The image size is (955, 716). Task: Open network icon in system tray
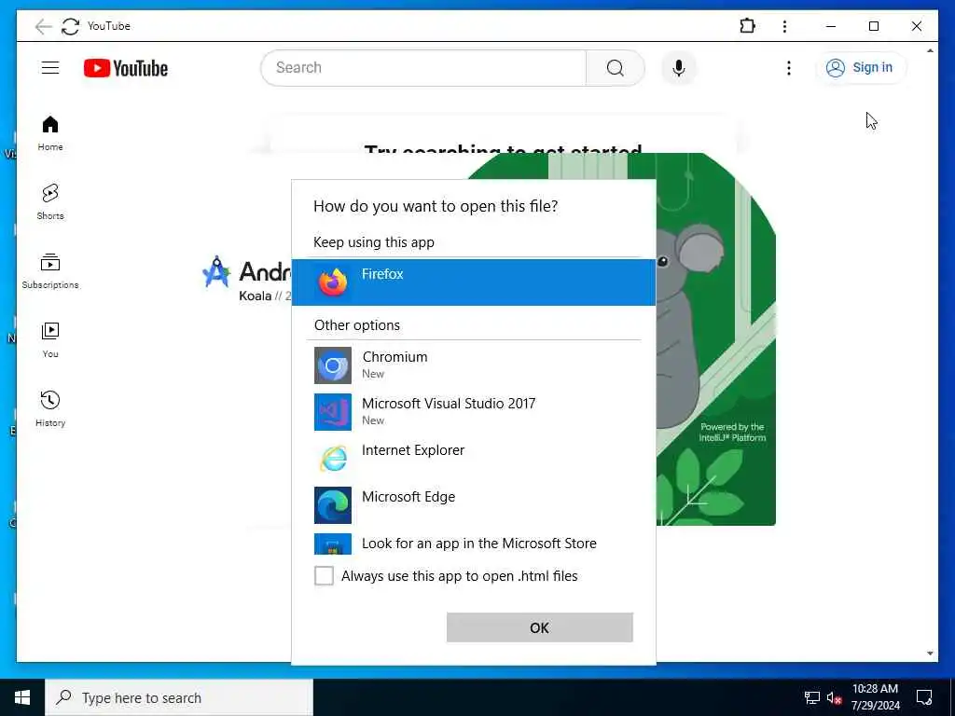pos(812,697)
